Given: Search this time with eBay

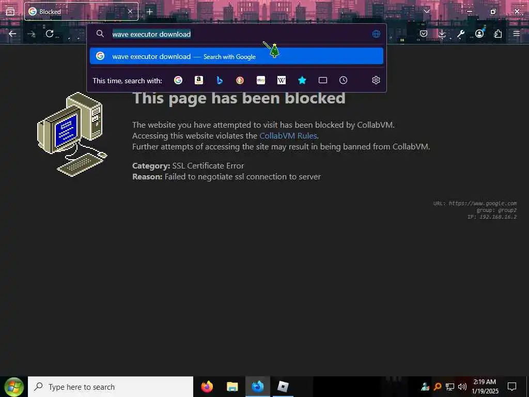Looking at the screenshot, I should (261, 80).
